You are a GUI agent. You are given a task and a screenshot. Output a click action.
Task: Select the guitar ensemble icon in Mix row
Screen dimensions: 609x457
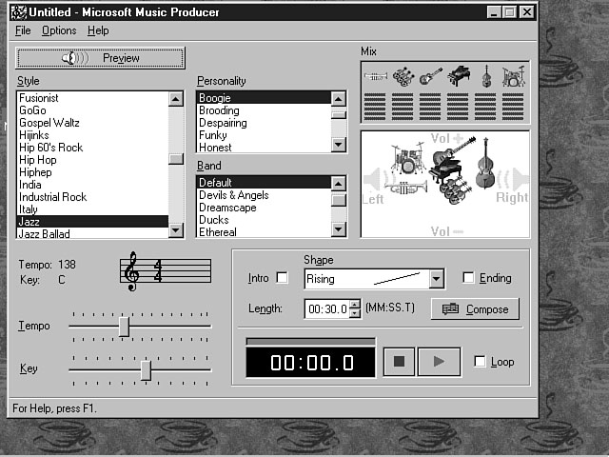(x=403, y=76)
